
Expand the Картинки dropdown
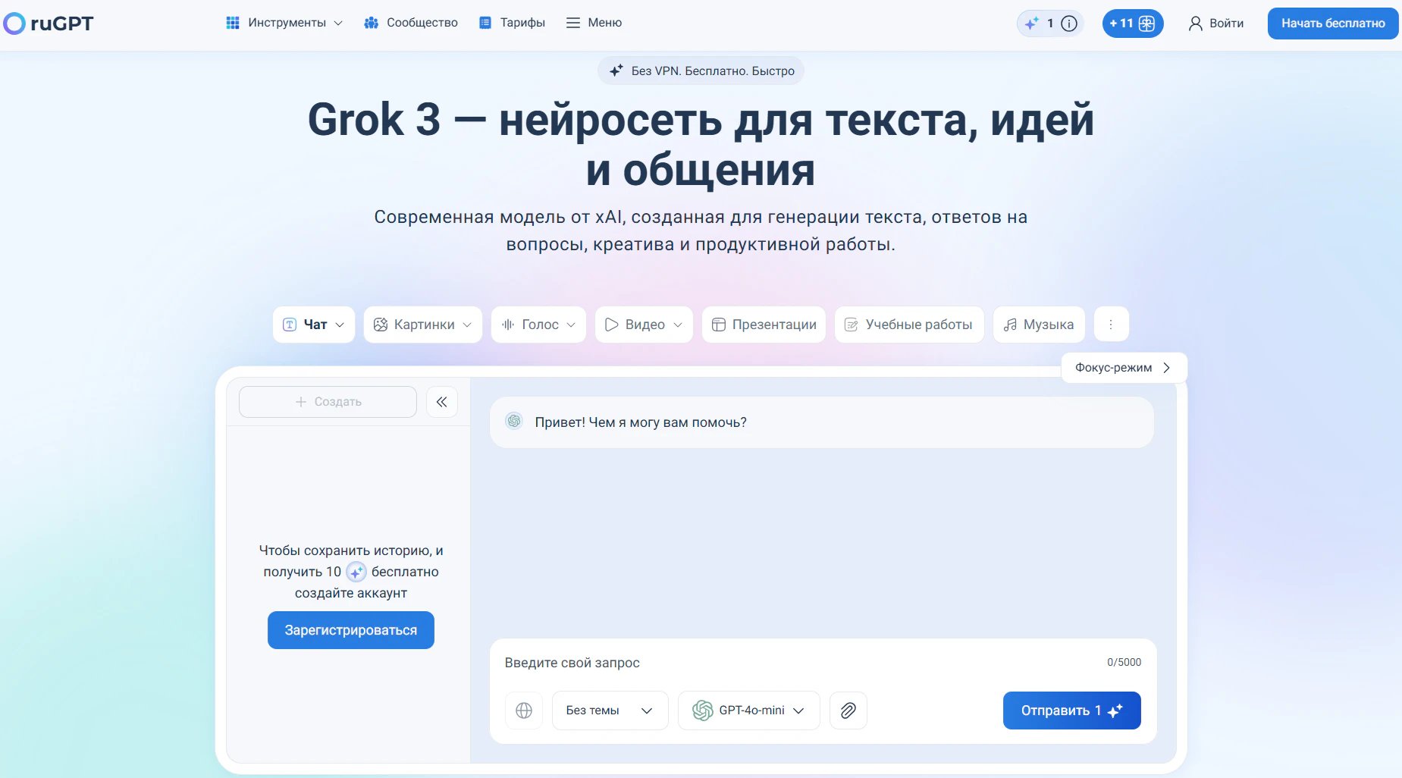click(423, 325)
